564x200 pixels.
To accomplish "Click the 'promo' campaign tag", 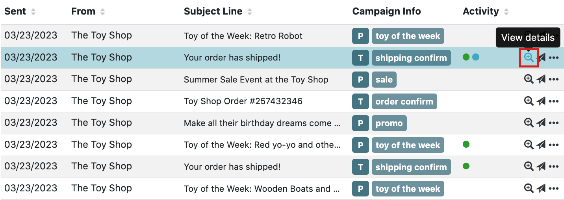I will [x=389, y=123].
